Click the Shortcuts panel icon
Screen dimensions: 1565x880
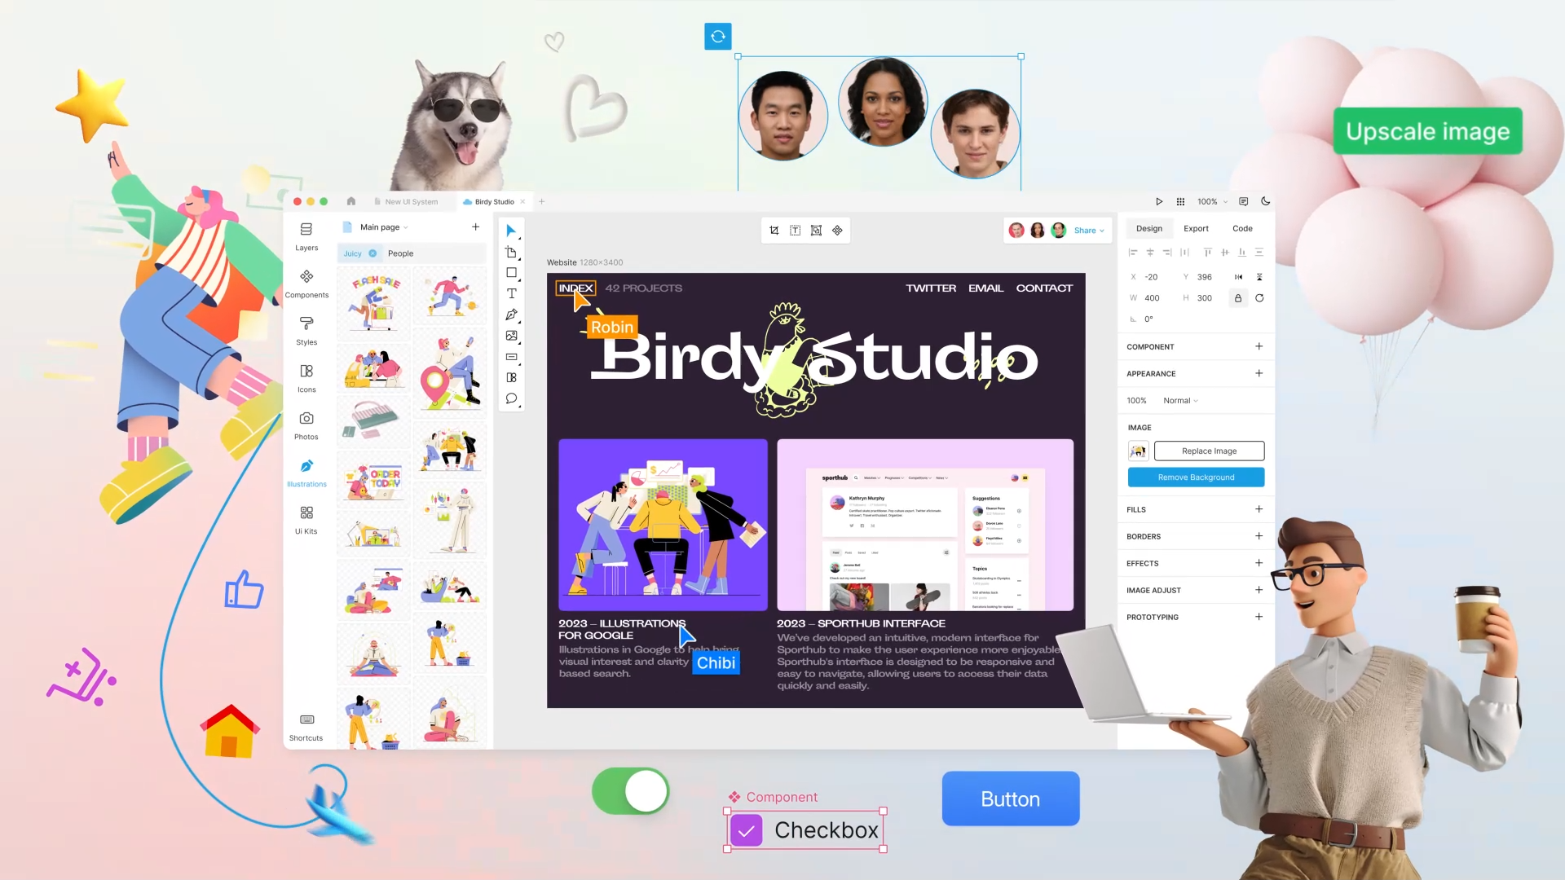306,721
